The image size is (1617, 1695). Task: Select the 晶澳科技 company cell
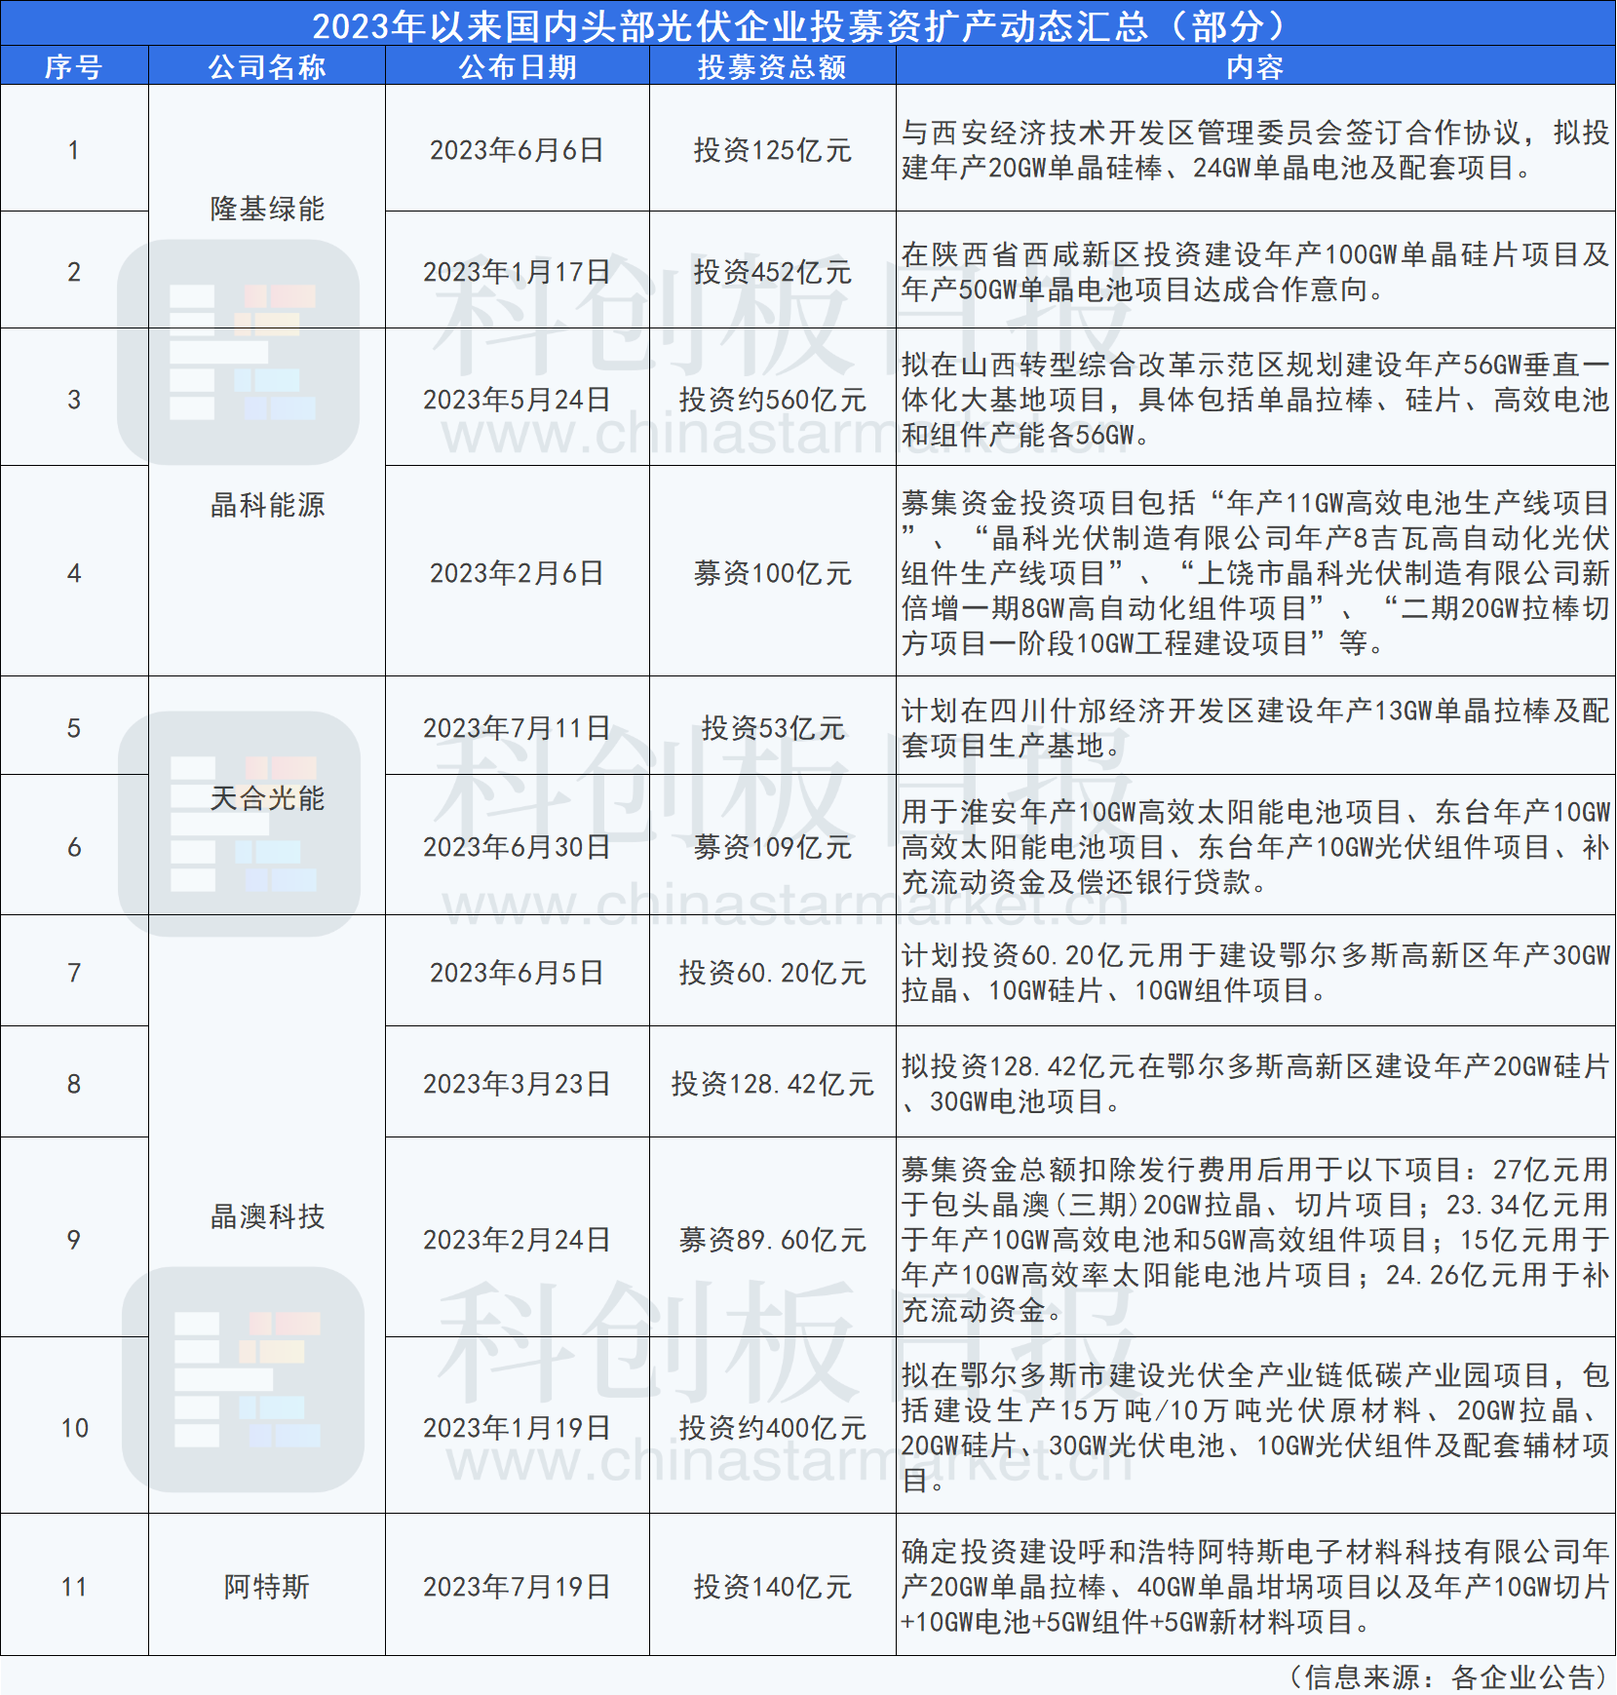tap(267, 1215)
